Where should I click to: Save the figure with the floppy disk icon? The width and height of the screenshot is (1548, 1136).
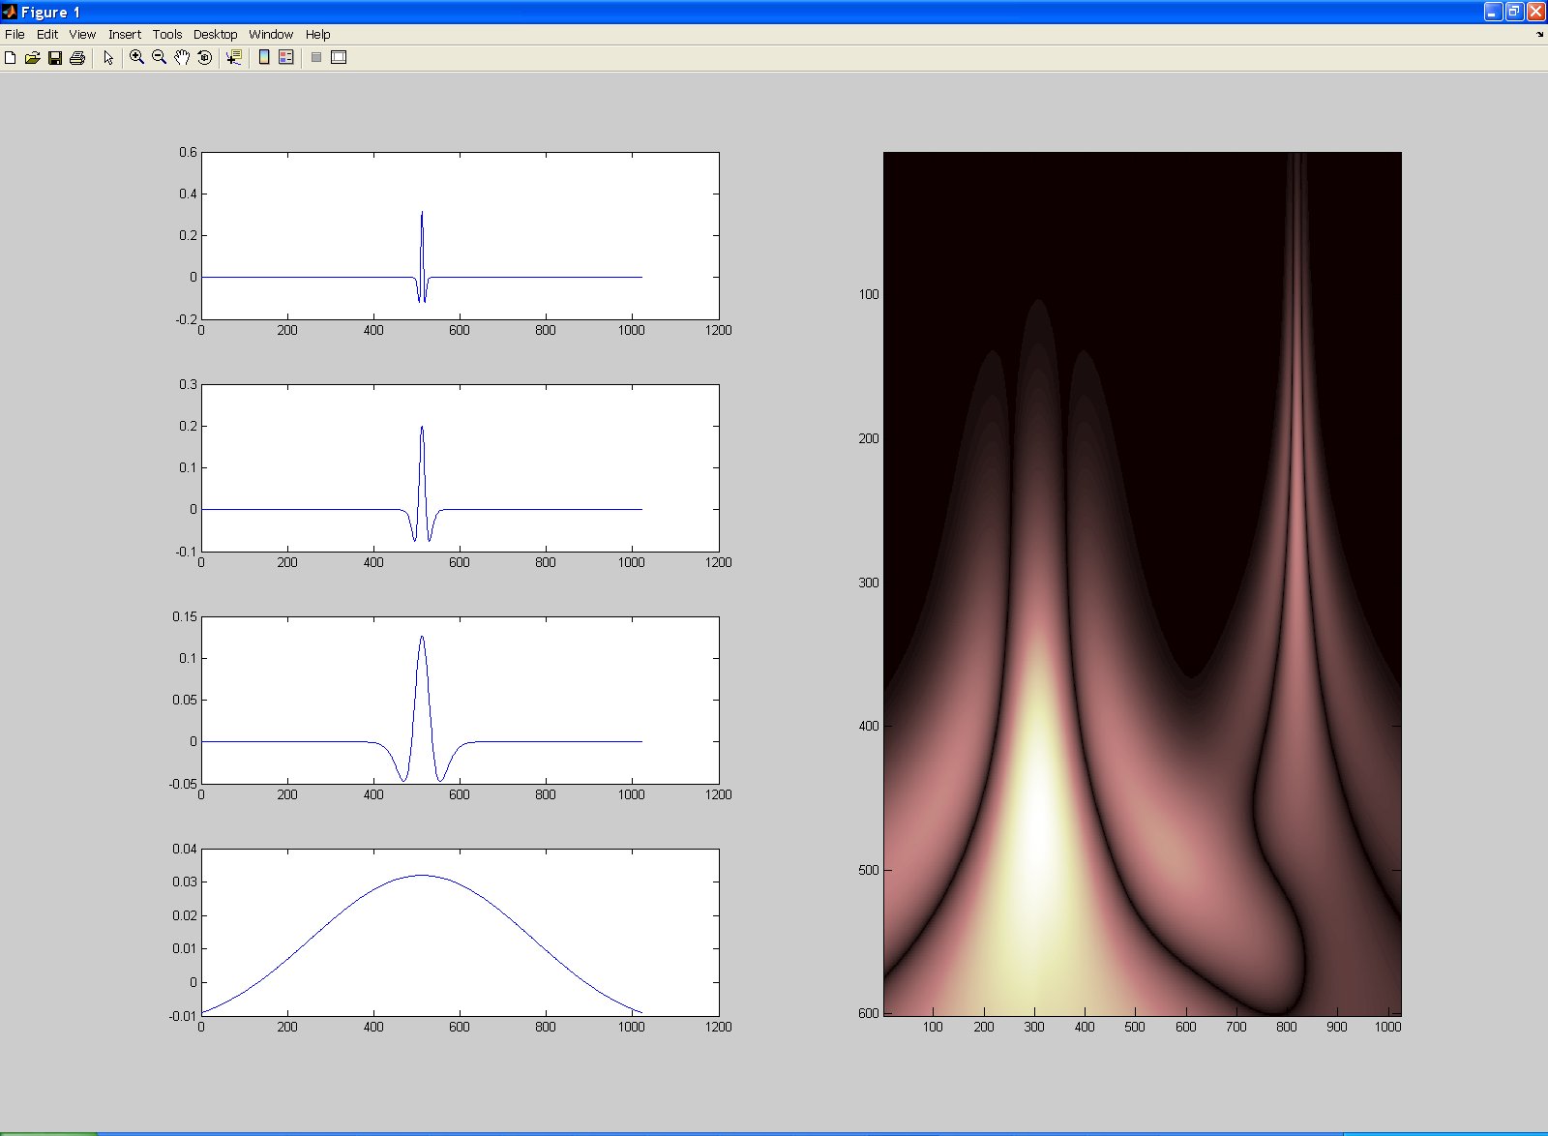[55, 58]
